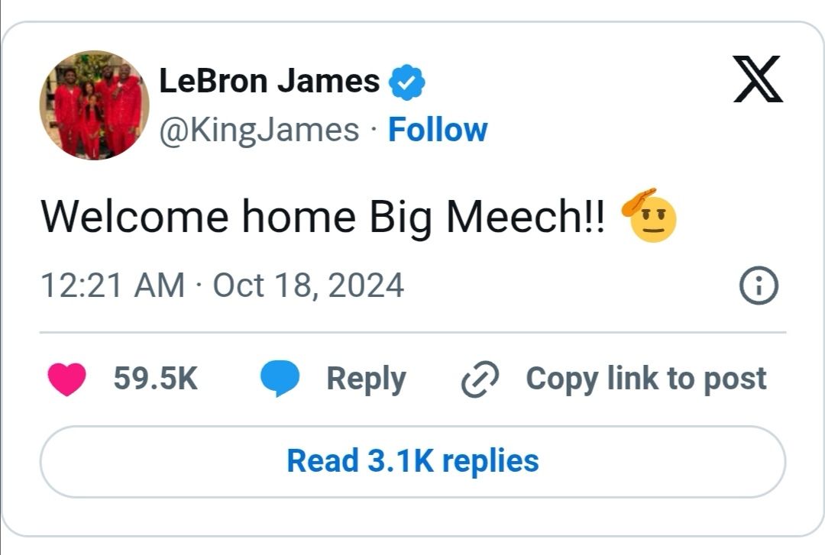
Task: Click the 59.5K likes count
Action: pos(156,379)
